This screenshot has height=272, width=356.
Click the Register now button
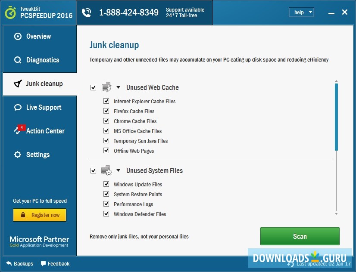pos(40,215)
